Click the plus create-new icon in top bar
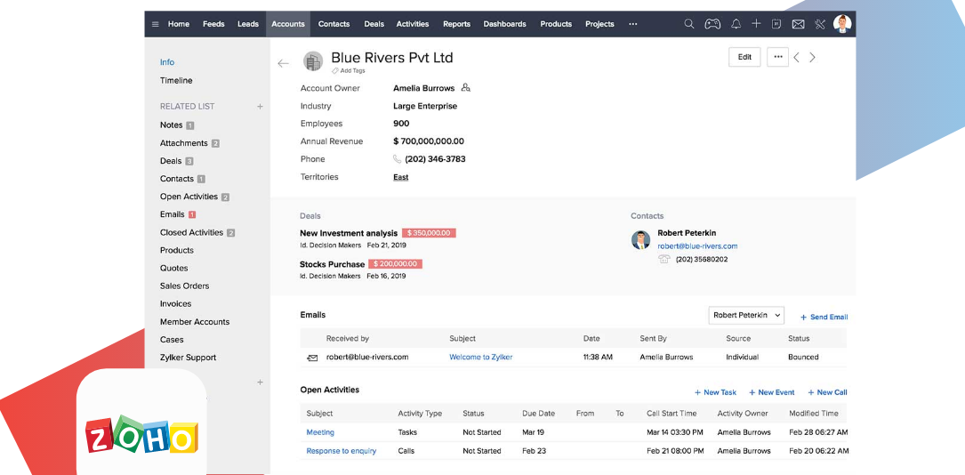 click(x=756, y=24)
